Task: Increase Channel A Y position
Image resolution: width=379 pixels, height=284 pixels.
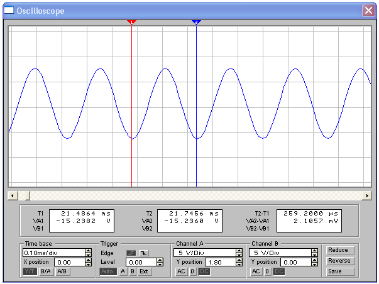Action: [239, 260]
